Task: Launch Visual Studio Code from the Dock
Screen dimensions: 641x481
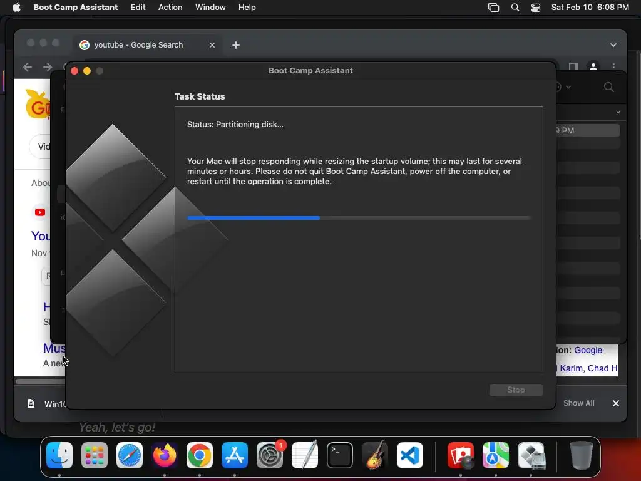Action: tap(410, 455)
